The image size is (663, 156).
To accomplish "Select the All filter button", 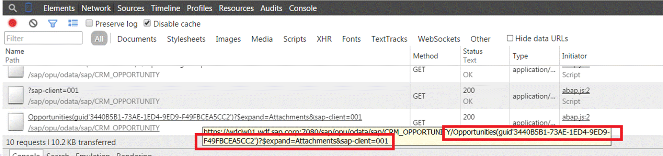I will [x=99, y=39].
